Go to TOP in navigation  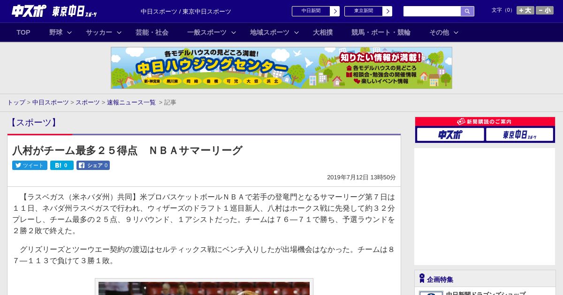point(23,32)
